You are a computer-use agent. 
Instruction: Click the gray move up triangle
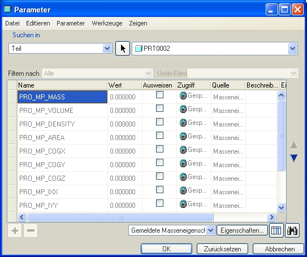click(293, 145)
